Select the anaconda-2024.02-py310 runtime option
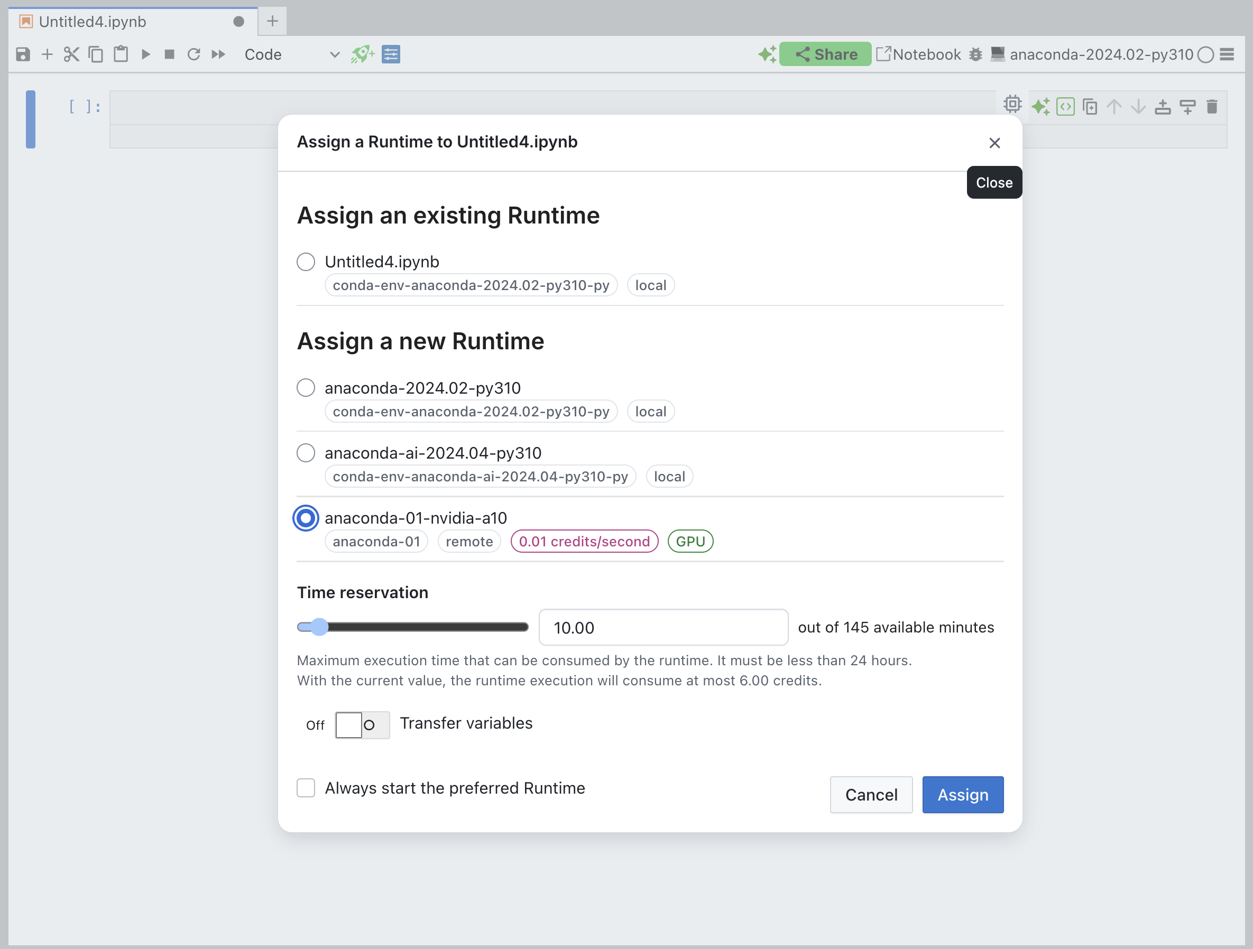 (x=306, y=387)
